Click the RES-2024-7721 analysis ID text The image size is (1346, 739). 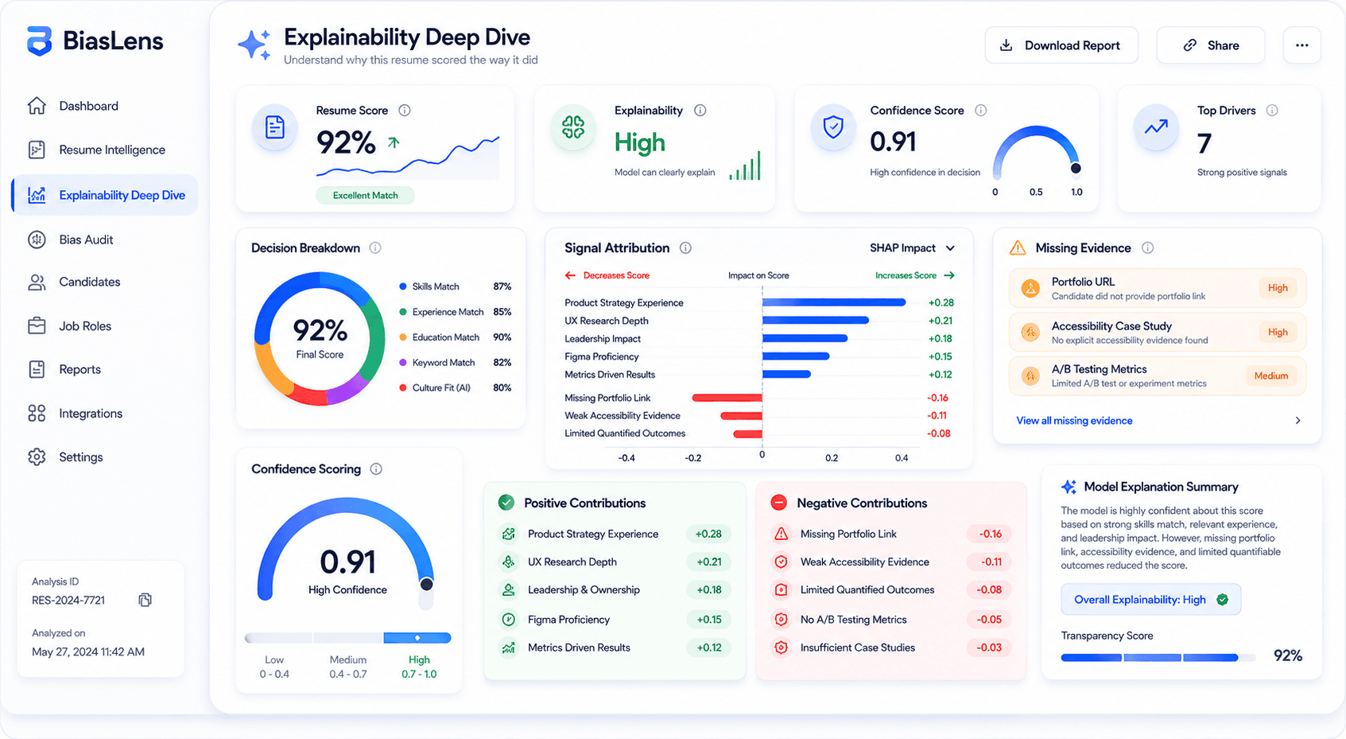pyautogui.click(x=68, y=601)
